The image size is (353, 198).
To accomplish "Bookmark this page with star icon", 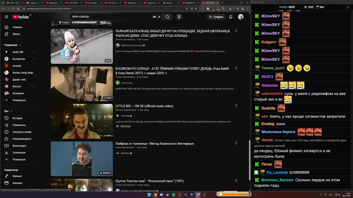I will [x=196, y=9].
